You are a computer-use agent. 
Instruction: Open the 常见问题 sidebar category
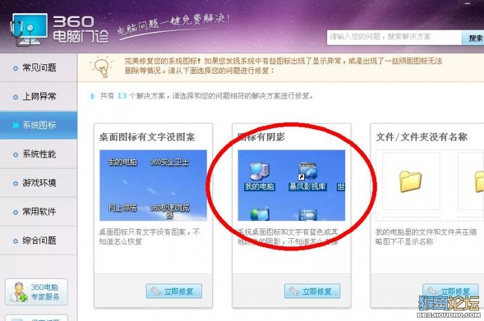coord(38,68)
